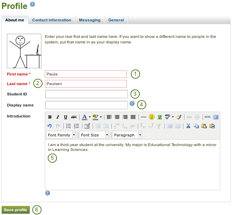232x215 pixels.
Task: Click the help icon next to Display name
Action: pos(132,103)
